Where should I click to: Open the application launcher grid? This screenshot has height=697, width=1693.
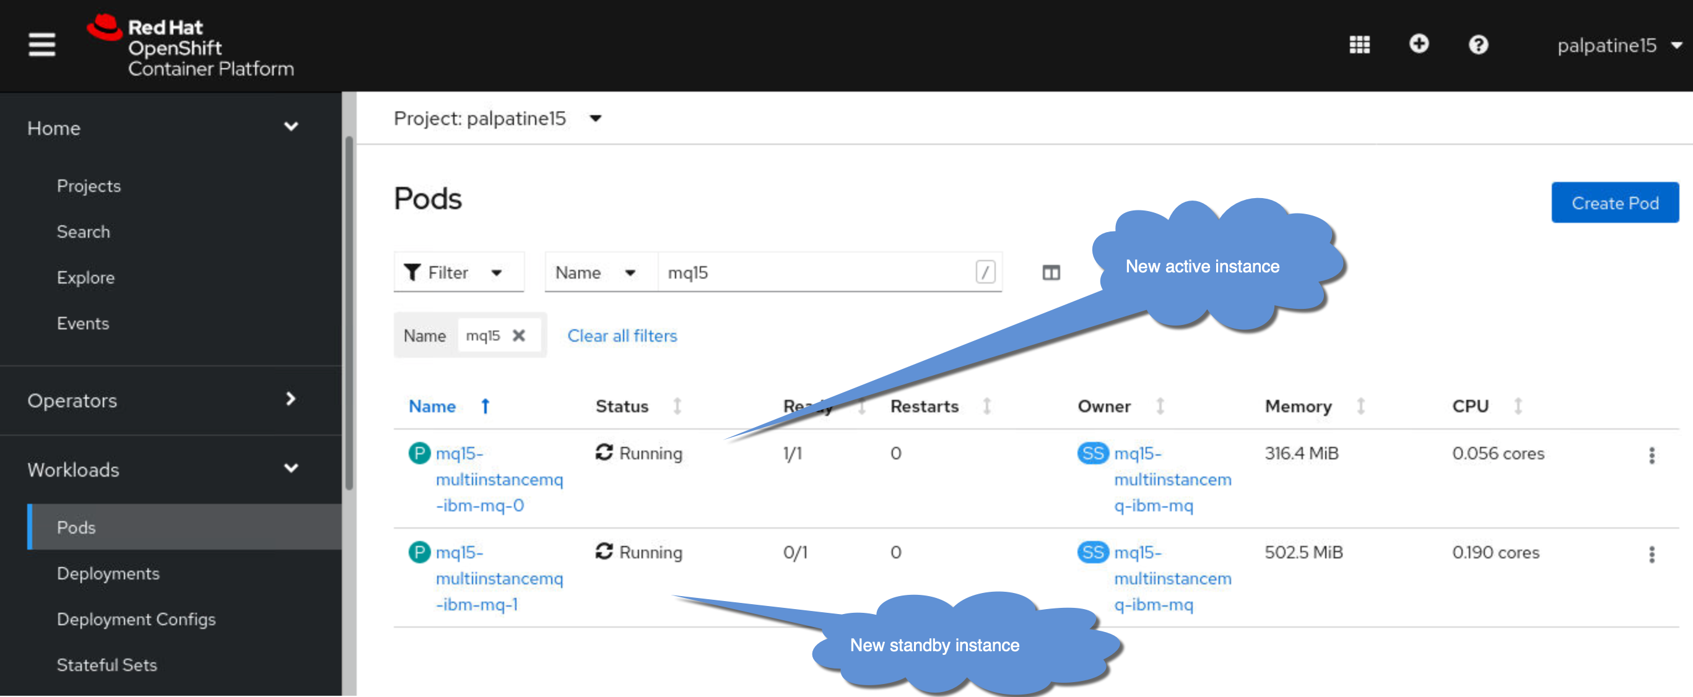[1359, 45]
